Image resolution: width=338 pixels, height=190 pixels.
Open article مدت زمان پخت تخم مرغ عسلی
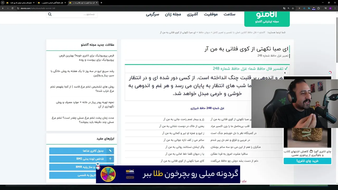pos(83,120)
